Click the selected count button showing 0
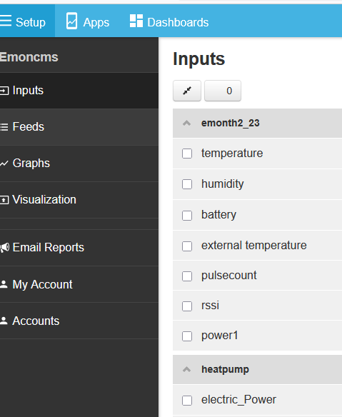 pos(223,91)
